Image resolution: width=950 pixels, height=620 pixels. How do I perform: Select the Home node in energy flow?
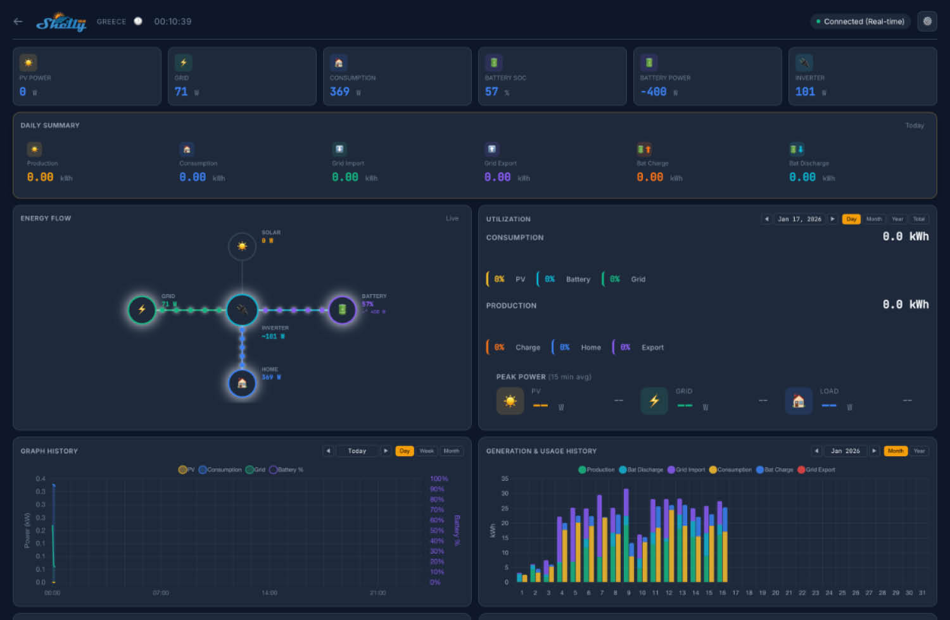[x=242, y=383]
